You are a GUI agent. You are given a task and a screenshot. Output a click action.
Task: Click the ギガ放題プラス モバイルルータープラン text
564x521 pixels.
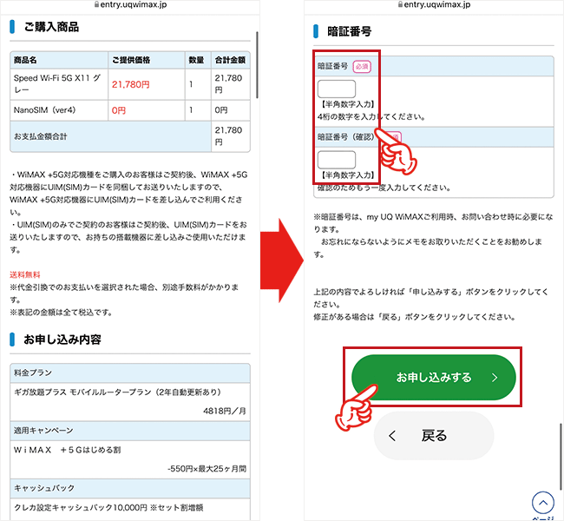(x=117, y=392)
